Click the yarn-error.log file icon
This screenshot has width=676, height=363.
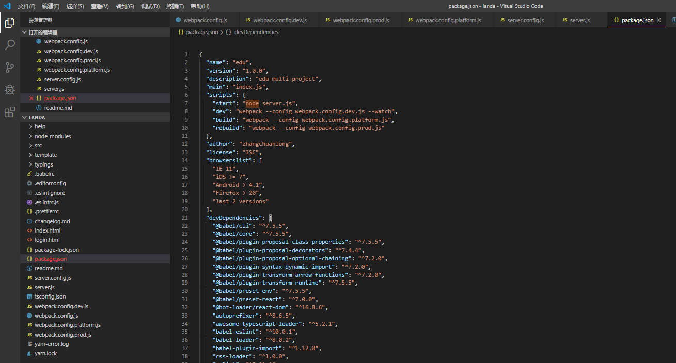click(x=29, y=344)
